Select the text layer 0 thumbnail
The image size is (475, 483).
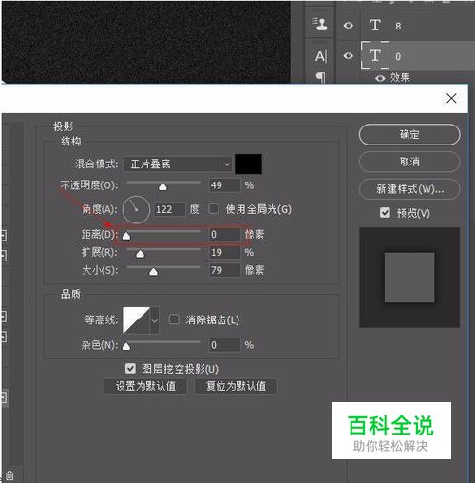coord(375,55)
